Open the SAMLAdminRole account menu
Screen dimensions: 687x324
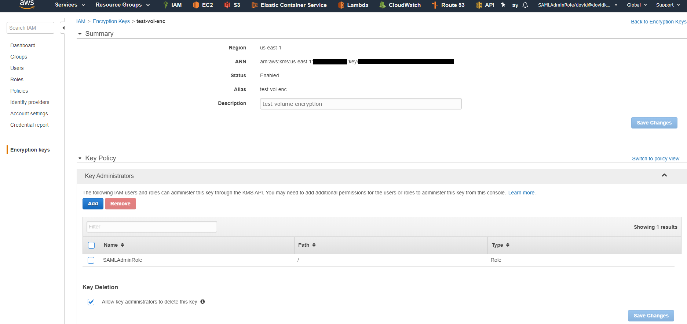click(578, 5)
